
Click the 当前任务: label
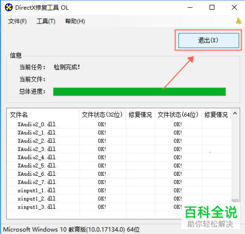pos(32,67)
